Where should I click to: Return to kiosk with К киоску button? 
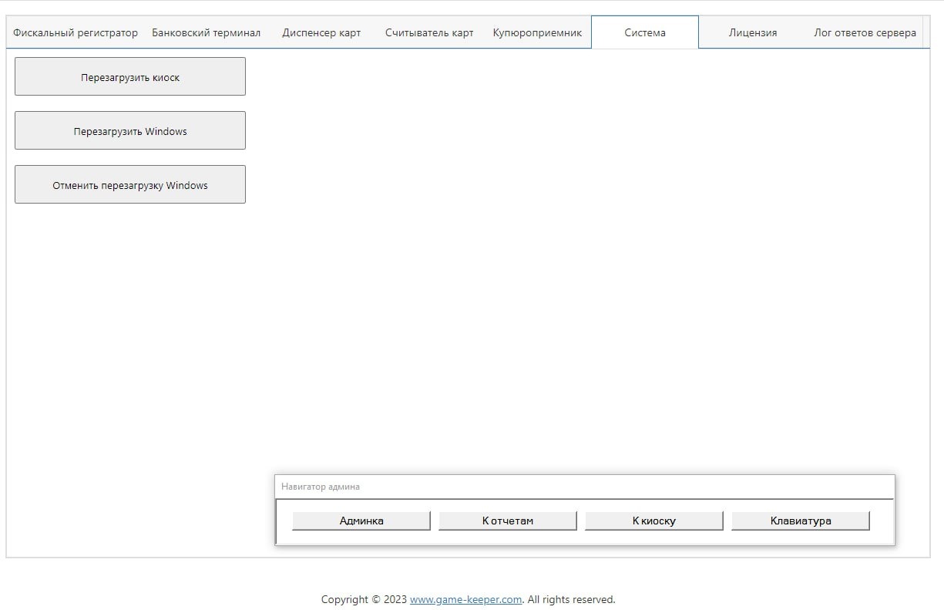tap(654, 521)
